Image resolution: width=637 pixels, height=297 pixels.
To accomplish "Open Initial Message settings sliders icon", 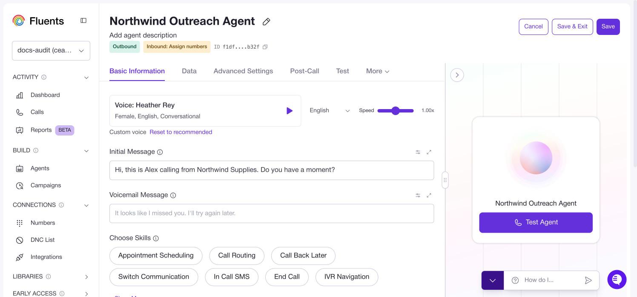I will 418,152.
